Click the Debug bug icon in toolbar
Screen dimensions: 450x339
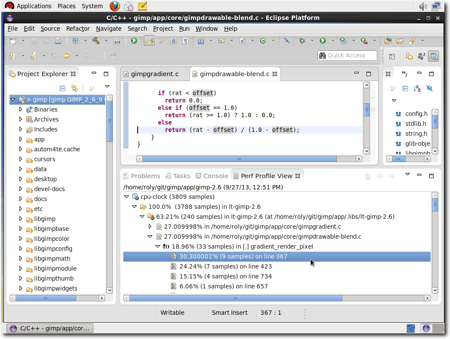click(302, 41)
